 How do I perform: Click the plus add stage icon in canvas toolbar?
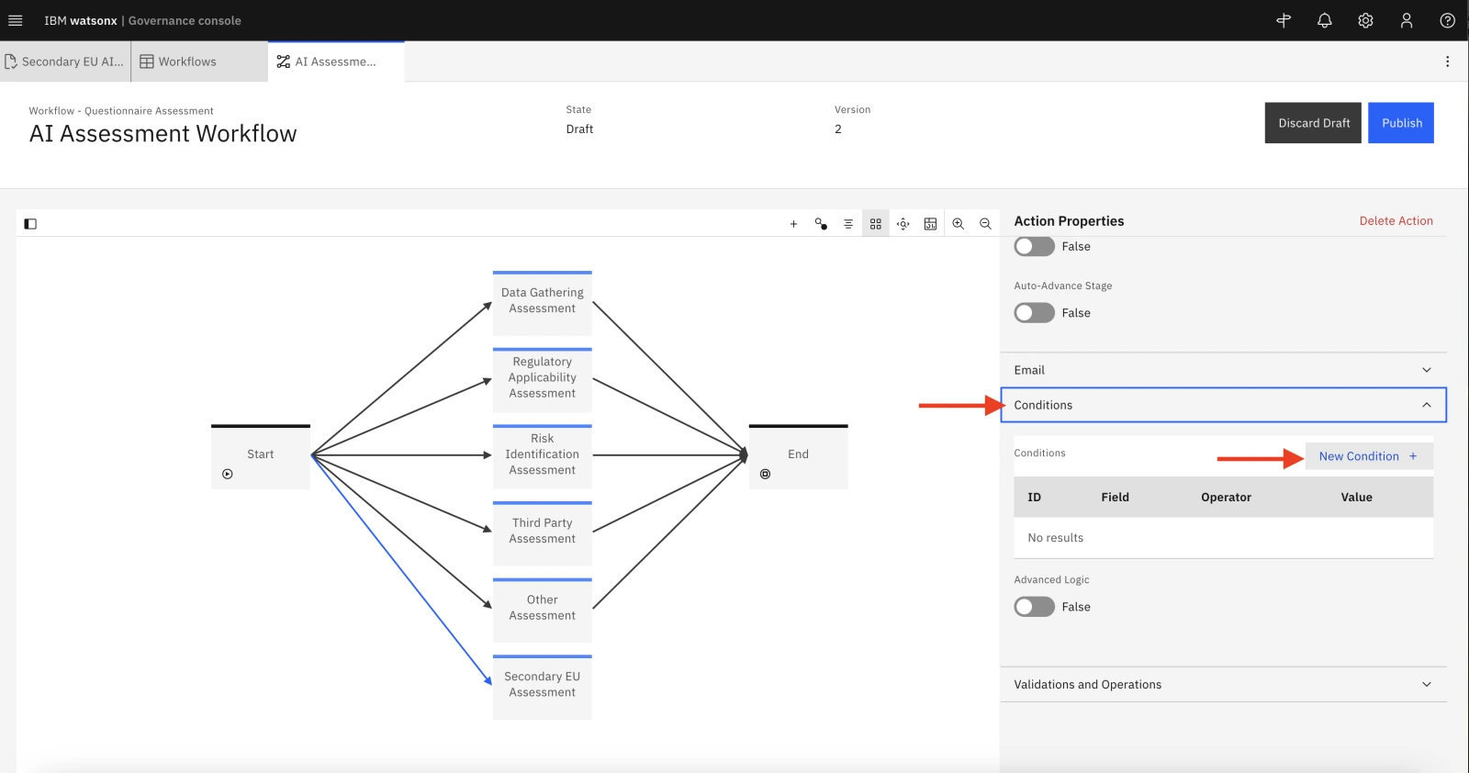pyautogui.click(x=793, y=224)
